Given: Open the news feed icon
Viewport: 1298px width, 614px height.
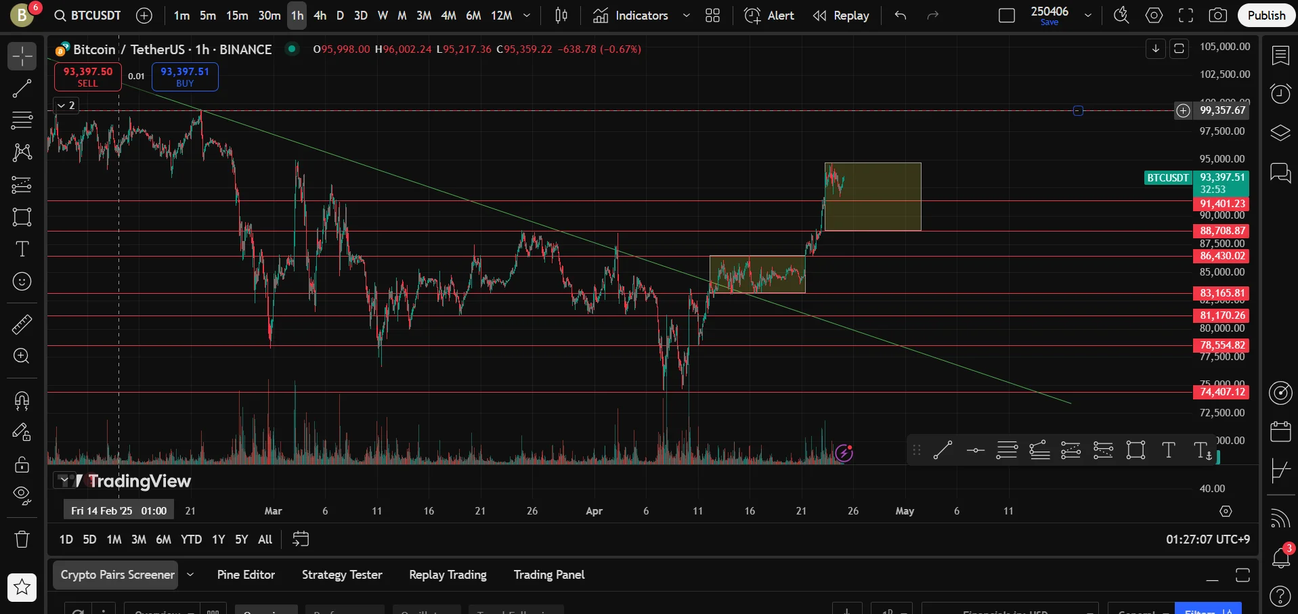Looking at the screenshot, I should [x=1280, y=519].
